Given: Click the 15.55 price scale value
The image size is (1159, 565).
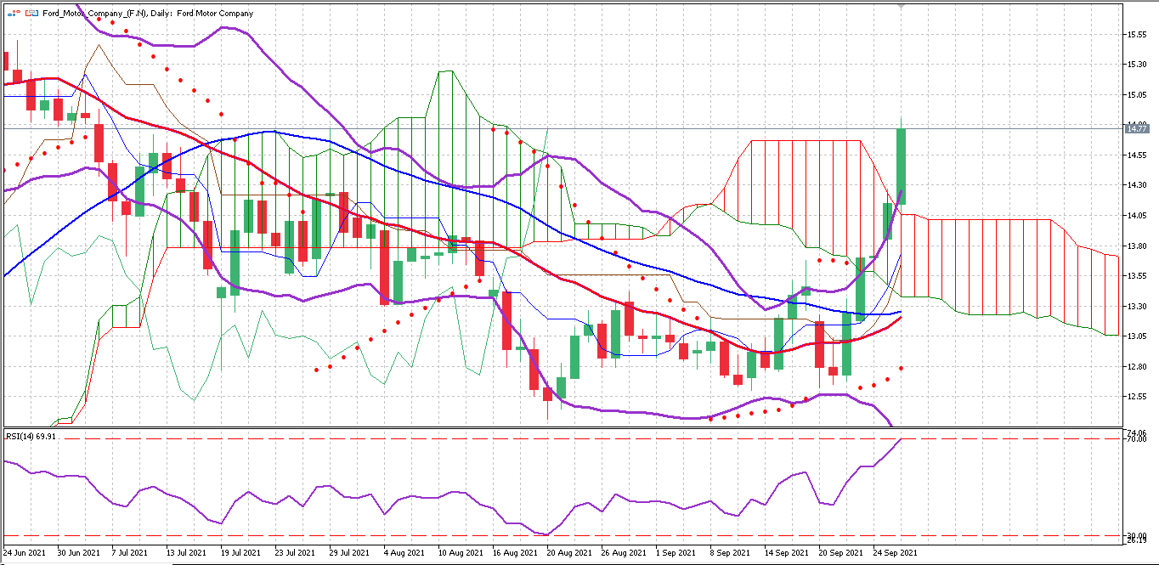Looking at the screenshot, I should pyautogui.click(x=1136, y=34).
